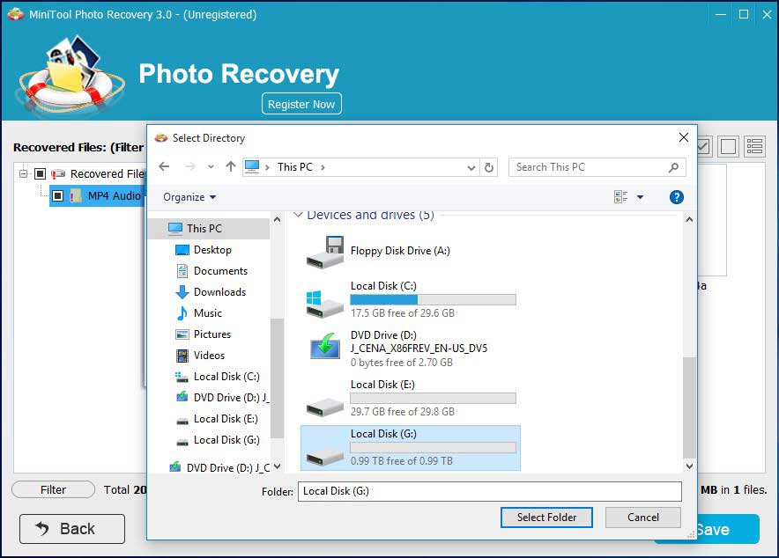Collapse the Recovered Files tree node
Viewport: 779px width, 558px height.
point(23,174)
